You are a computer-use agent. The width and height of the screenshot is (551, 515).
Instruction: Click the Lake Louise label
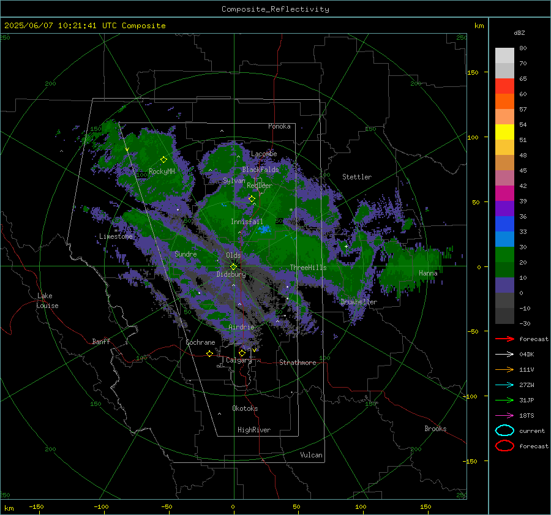click(x=47, y=301)
